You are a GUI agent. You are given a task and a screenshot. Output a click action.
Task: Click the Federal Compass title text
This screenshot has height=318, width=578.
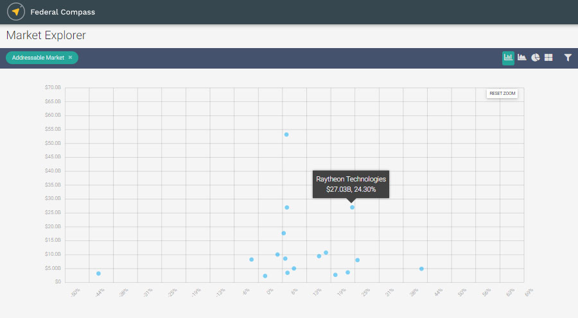(x=62, y=12)
